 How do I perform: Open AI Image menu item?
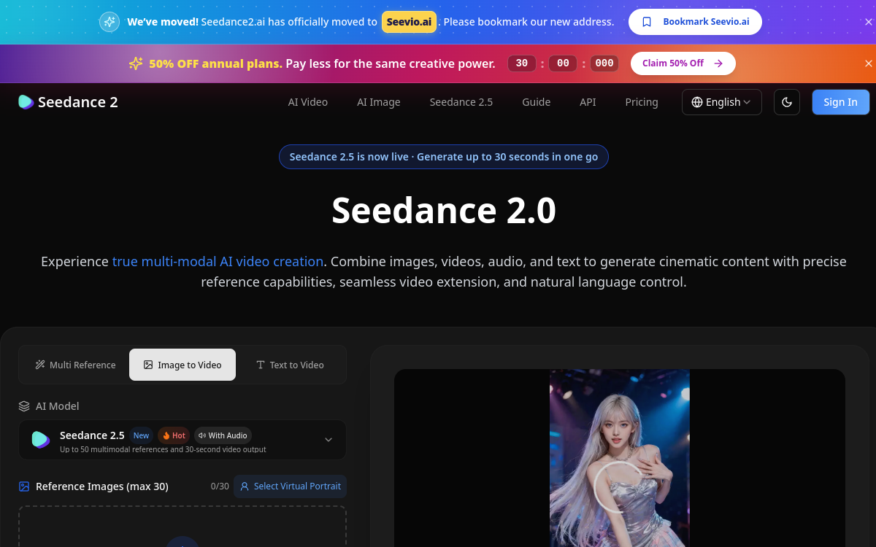(x=379, y=102)
